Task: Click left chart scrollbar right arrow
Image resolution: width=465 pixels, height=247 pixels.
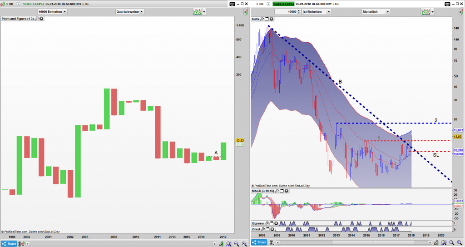Action: pos(215,244)
